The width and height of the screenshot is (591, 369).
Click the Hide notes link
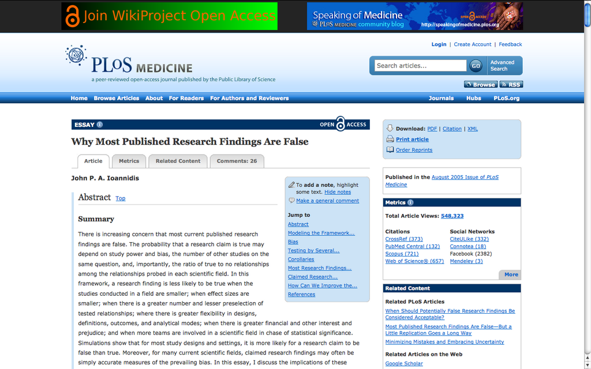[337, 192]
